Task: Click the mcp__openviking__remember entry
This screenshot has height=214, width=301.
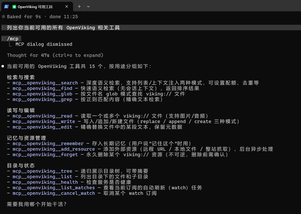Action: point(48,144)
